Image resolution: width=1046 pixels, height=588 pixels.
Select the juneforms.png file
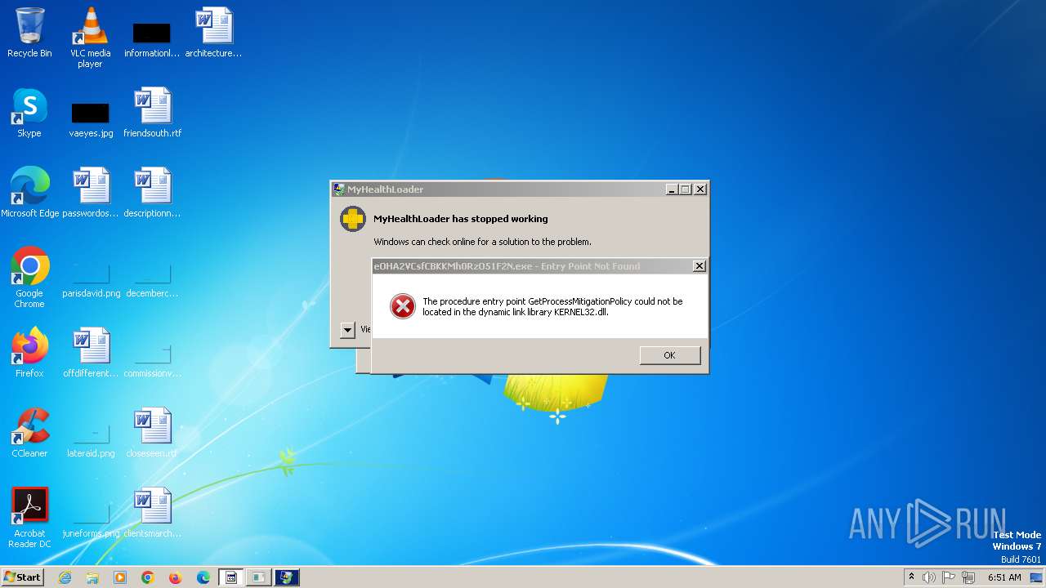coord(91,519)
